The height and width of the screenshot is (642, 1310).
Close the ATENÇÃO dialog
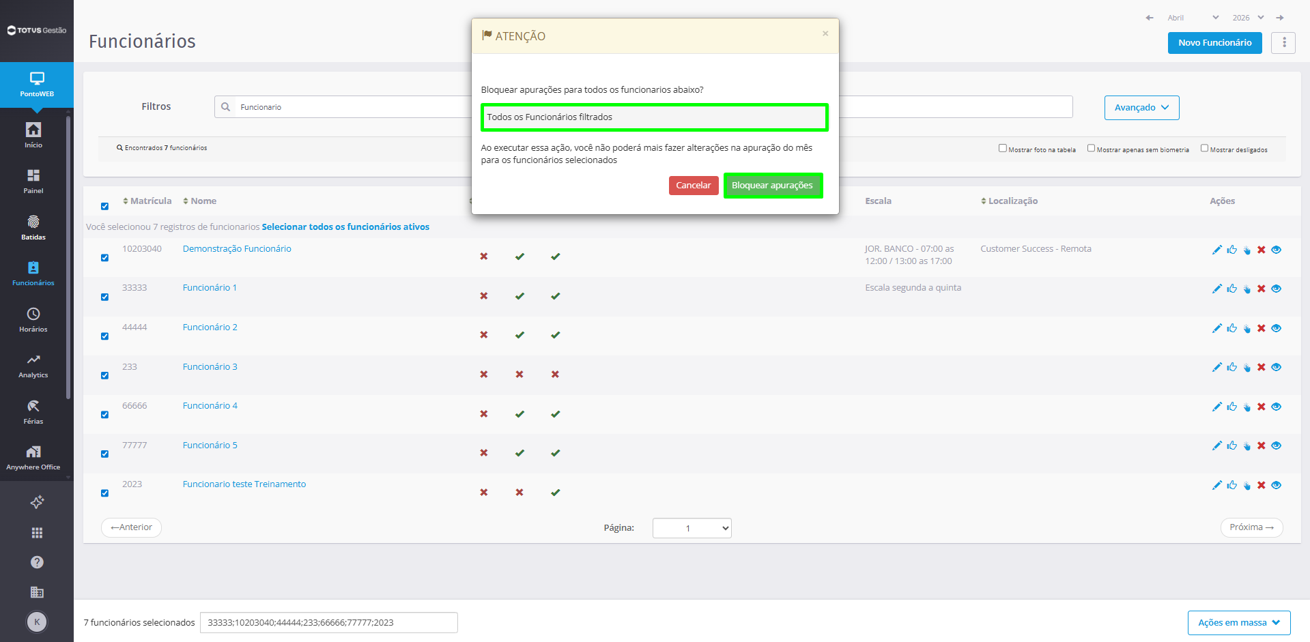click(825, 33)
